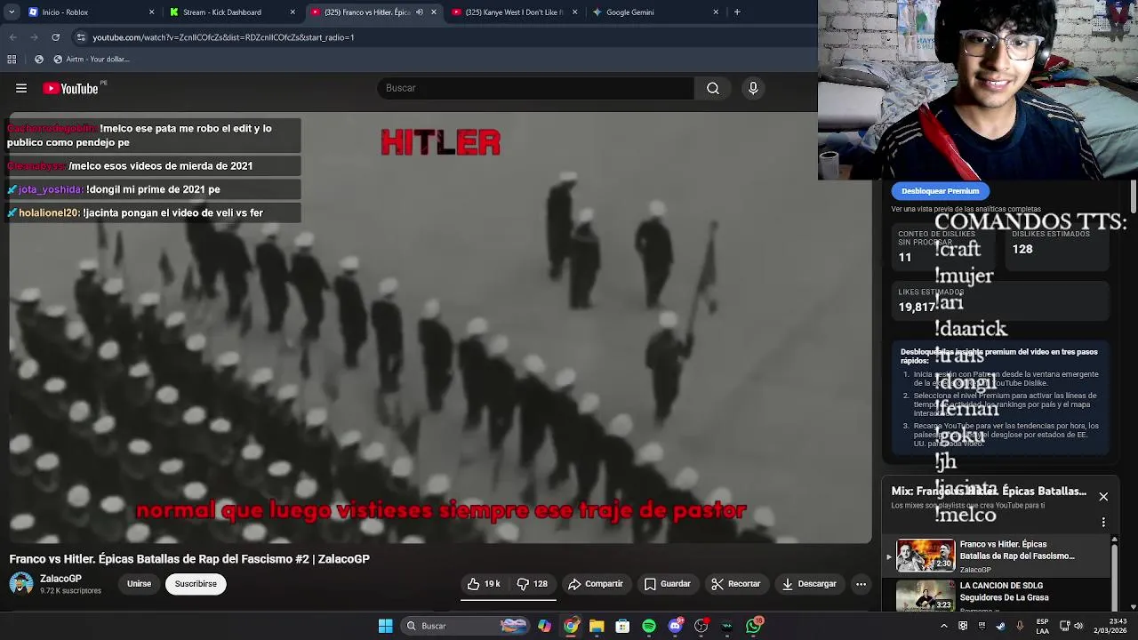The height and width of the screenshot is (640, 1138).
Task: Click Desbloquear Premium button
Action: point(940,191)
